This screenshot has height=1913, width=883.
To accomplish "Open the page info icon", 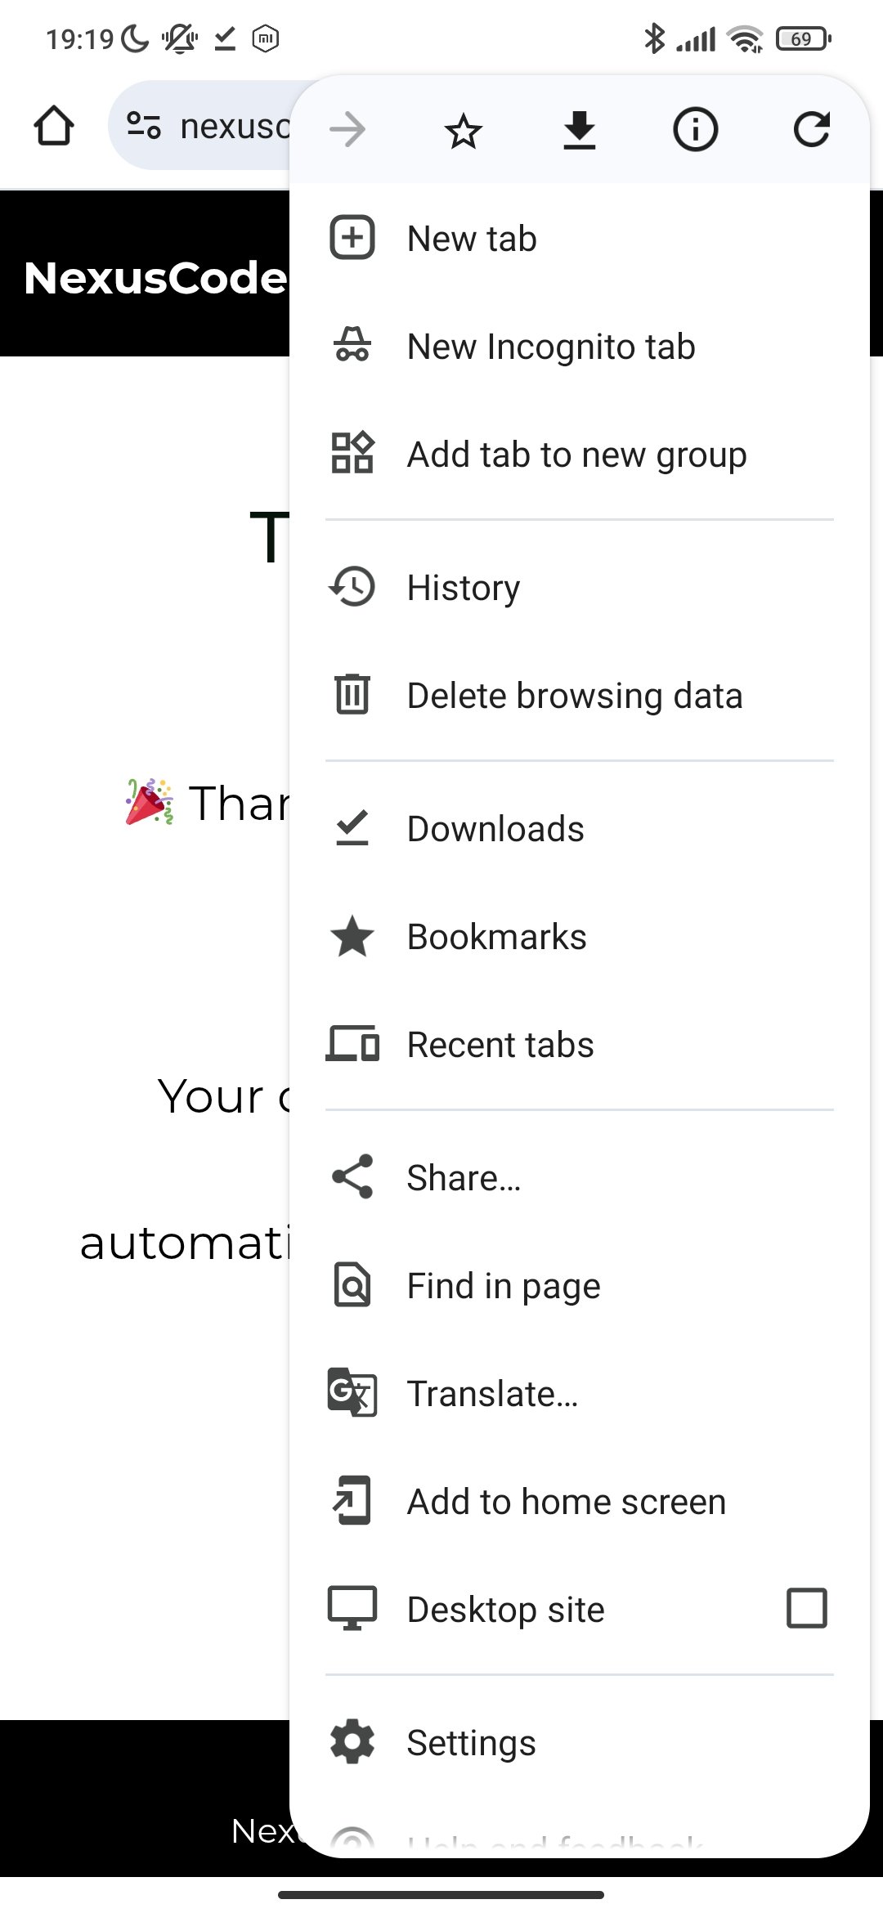I will tap(695, 130).
